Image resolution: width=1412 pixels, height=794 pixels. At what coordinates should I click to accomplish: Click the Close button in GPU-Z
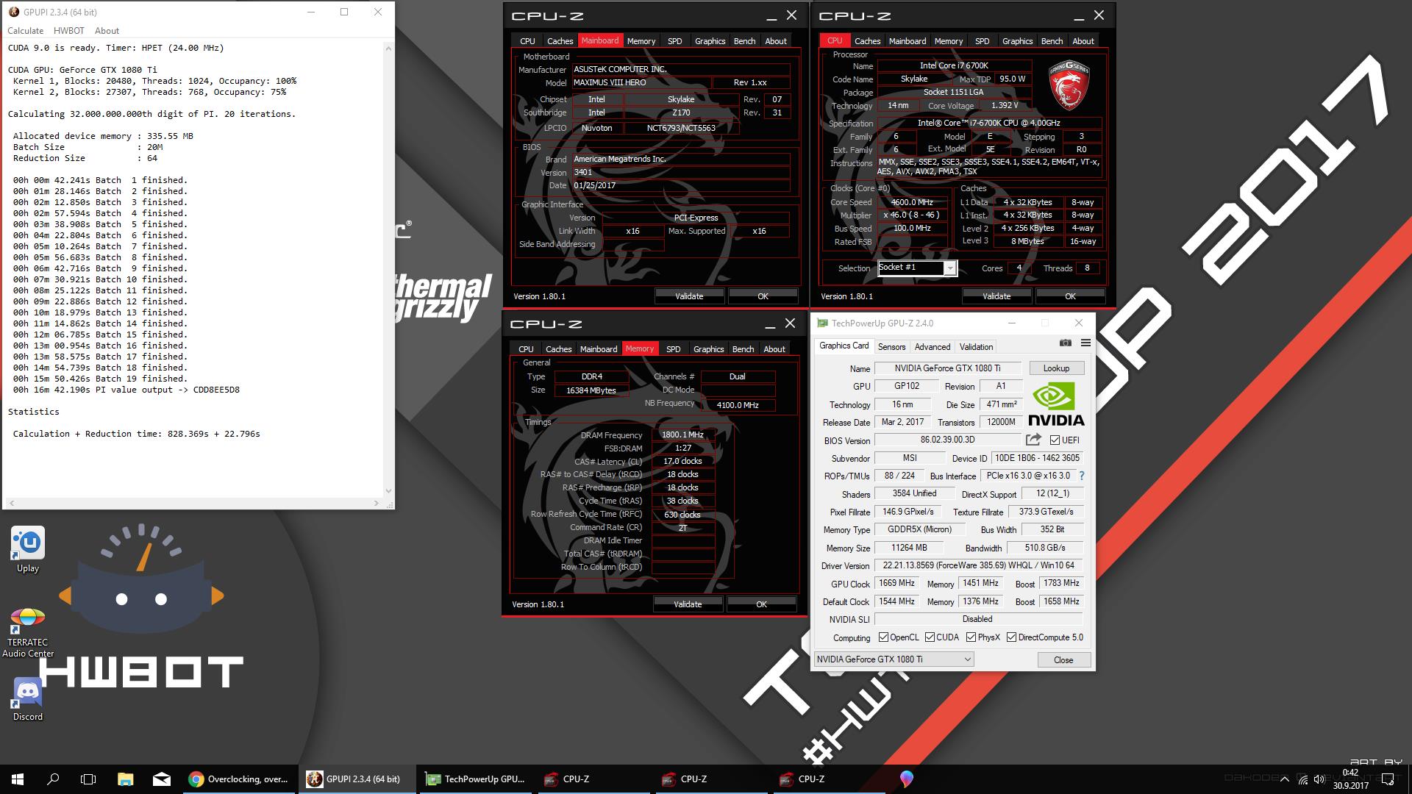point(1063,659)
